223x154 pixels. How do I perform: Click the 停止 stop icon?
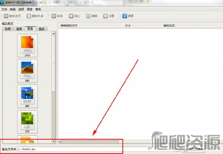[x=71, y=16]
